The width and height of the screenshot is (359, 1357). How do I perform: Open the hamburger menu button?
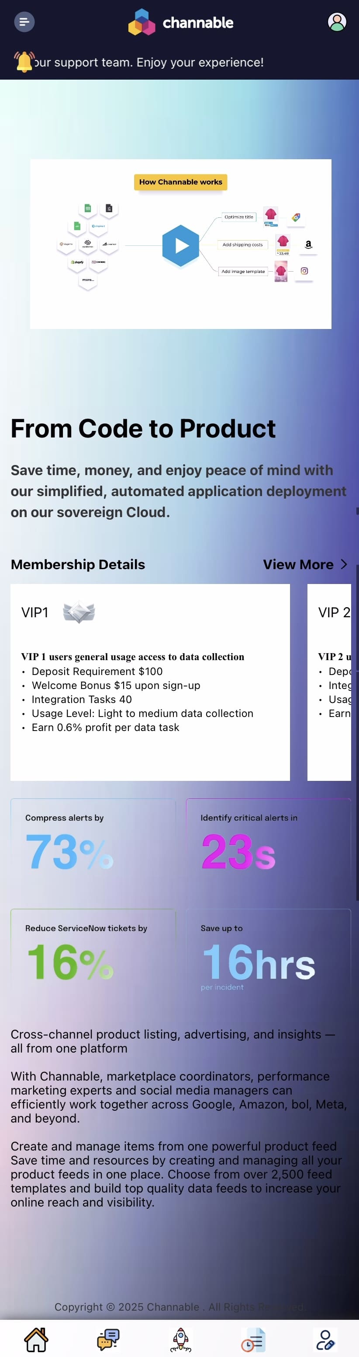coord(24,22)
